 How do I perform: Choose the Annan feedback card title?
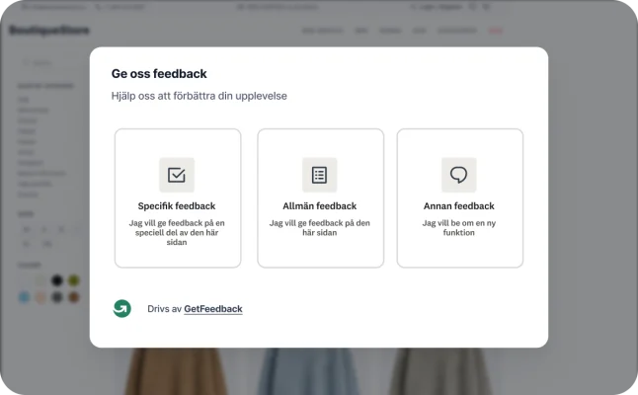coord(459,206)
